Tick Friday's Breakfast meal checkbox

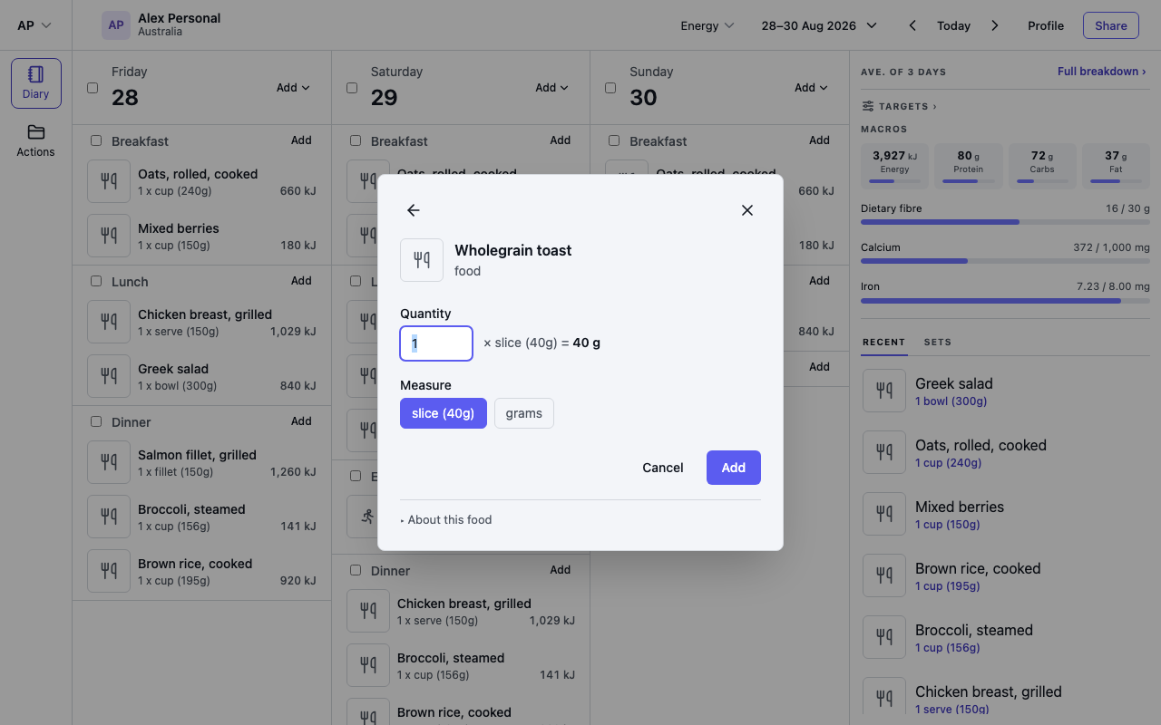tap(96, 140)
